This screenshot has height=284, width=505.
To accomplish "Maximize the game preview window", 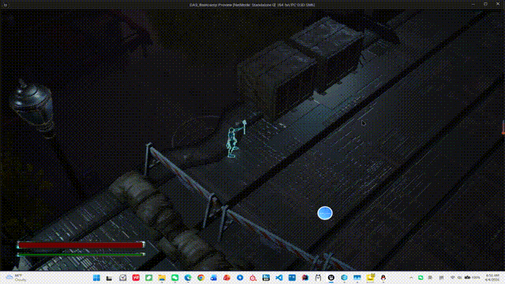I will point(485,5).
